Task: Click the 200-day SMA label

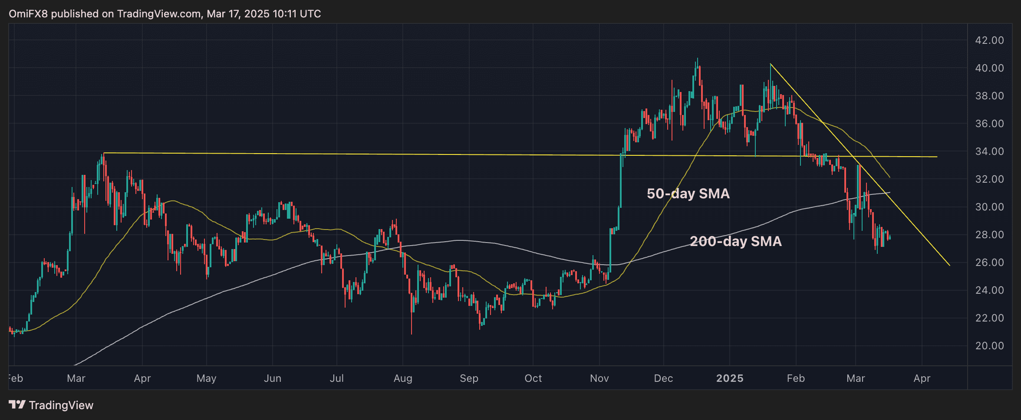Action: 736,241
